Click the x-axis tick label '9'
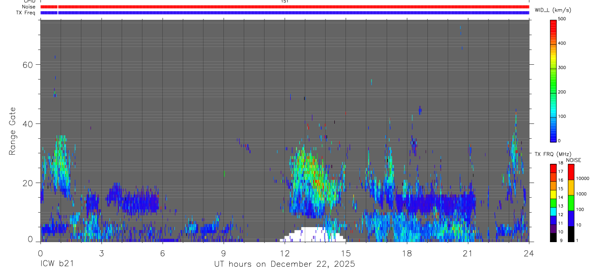 tap(223, 252)
